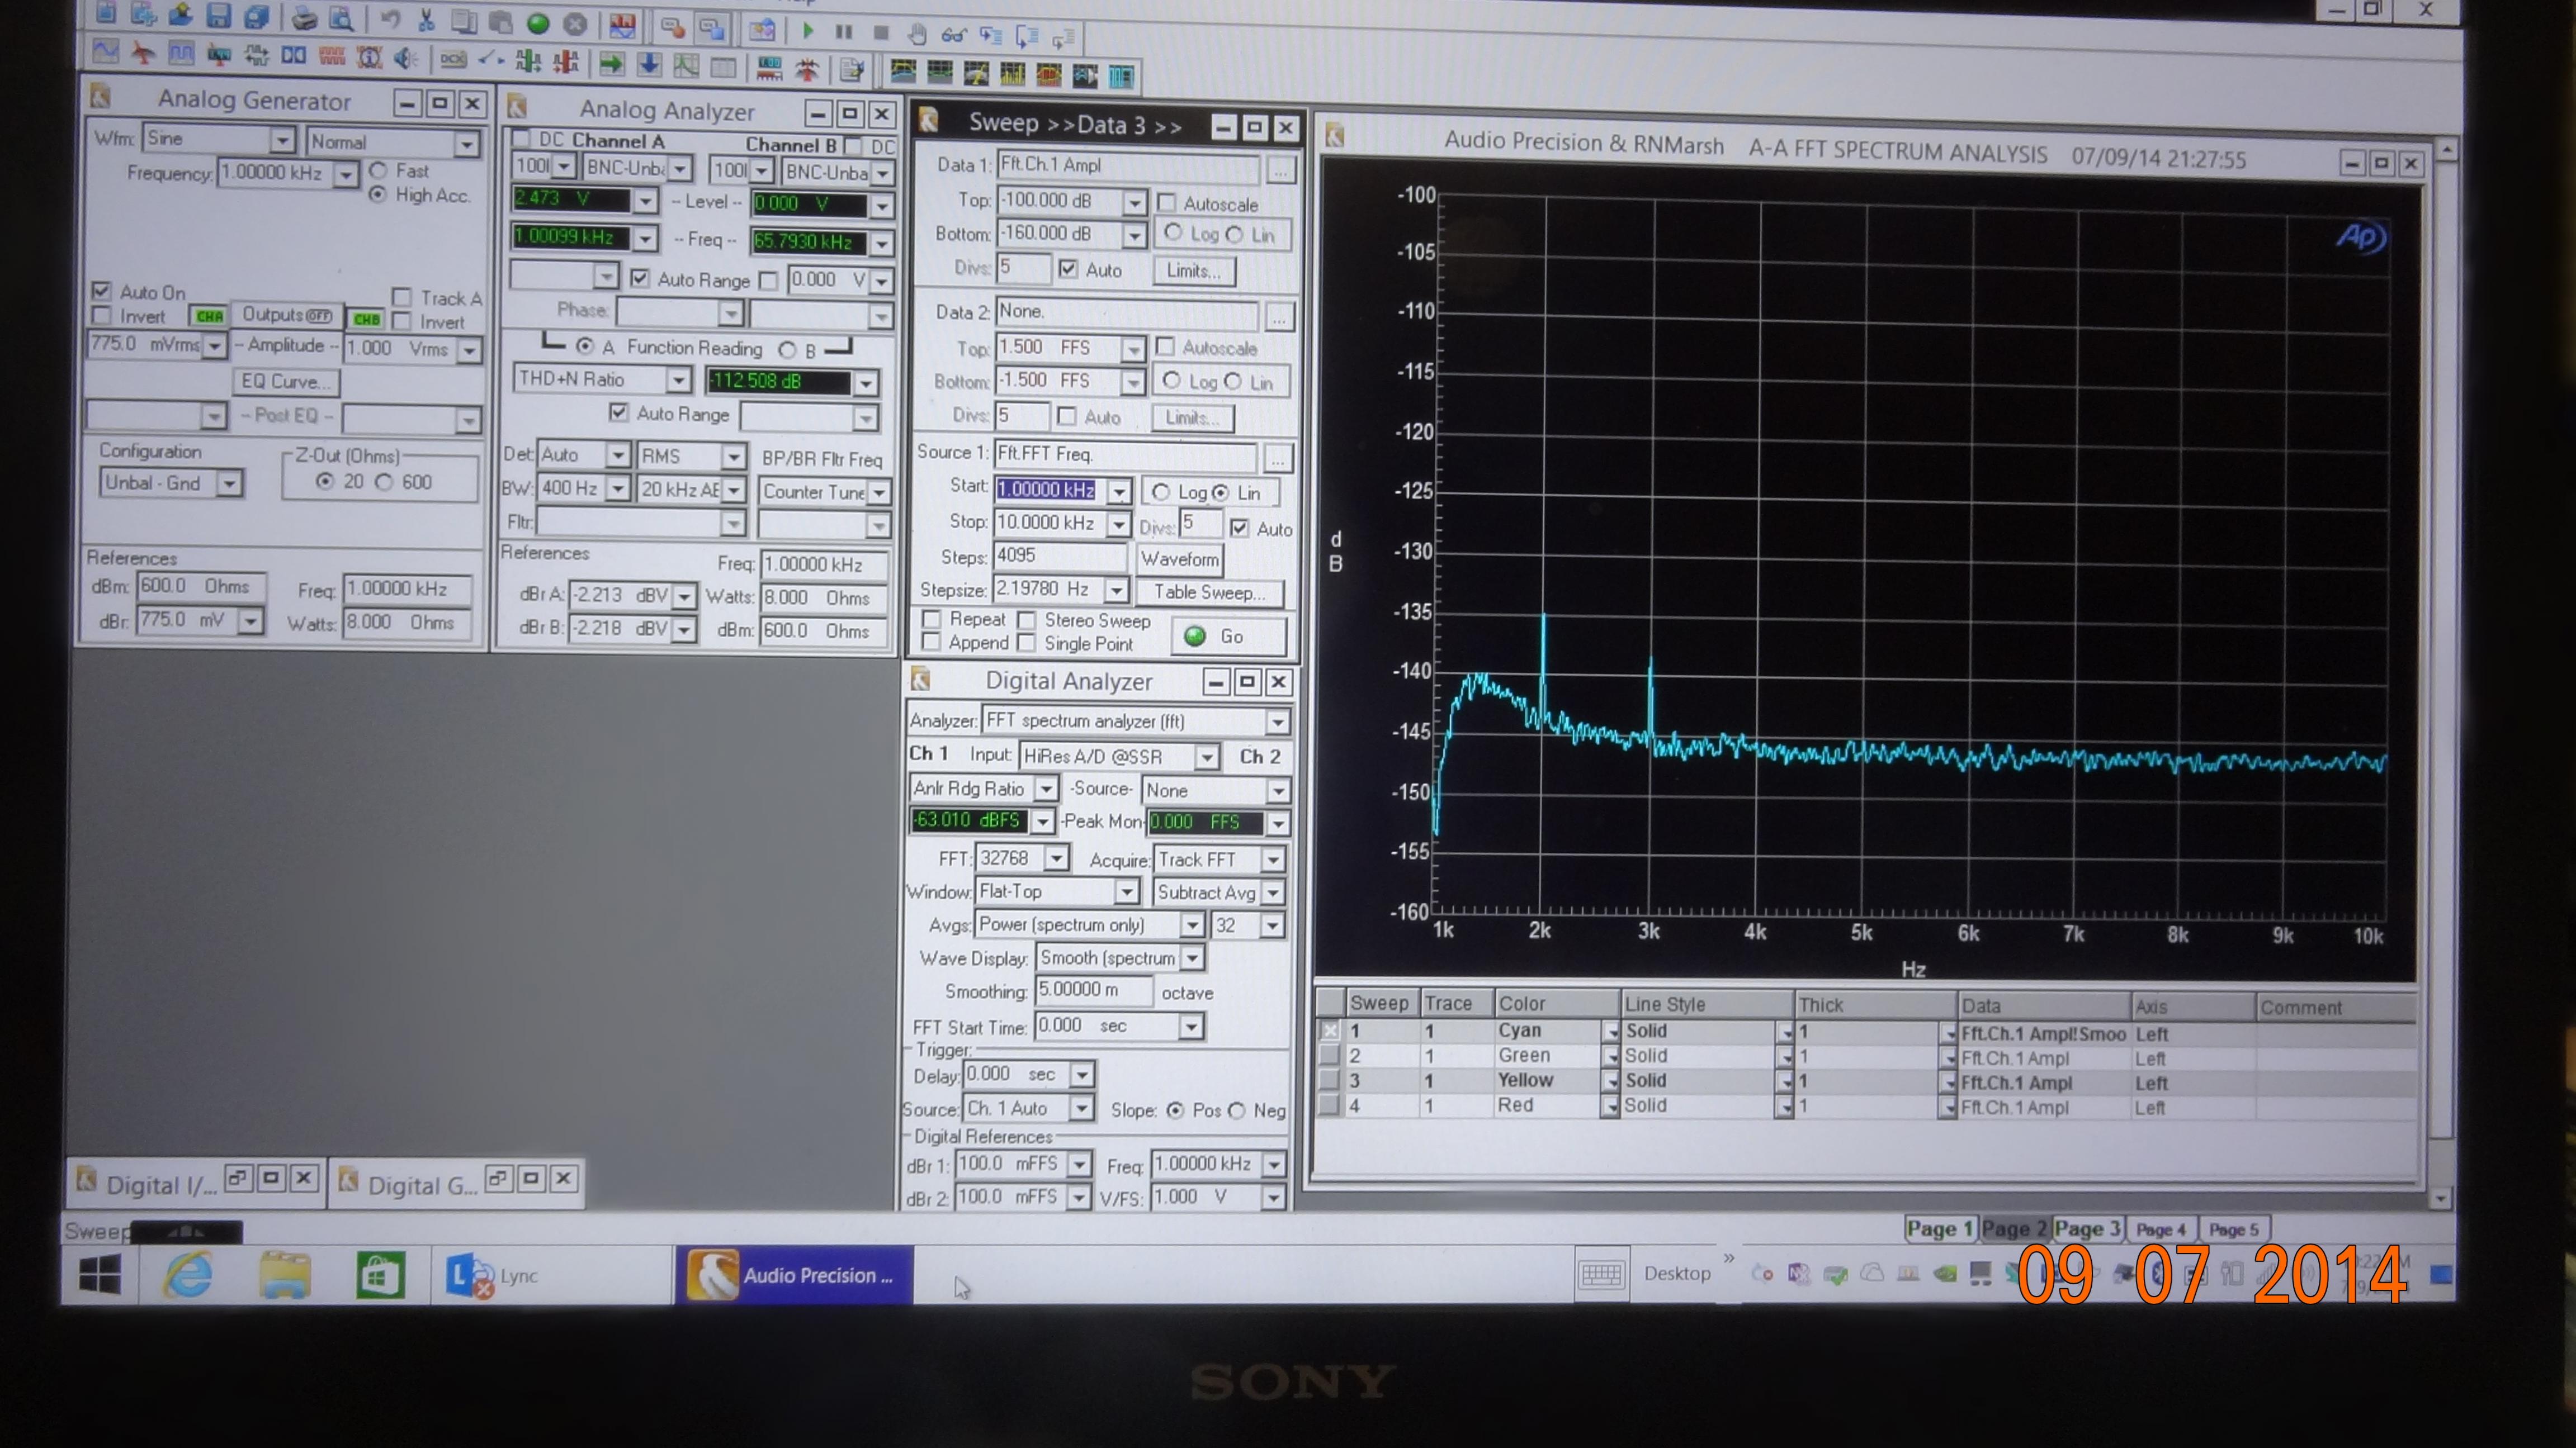Screen dimensions: 2576x1448
Task: Stop the sweep with the stop icon
Action: (881, 32)
